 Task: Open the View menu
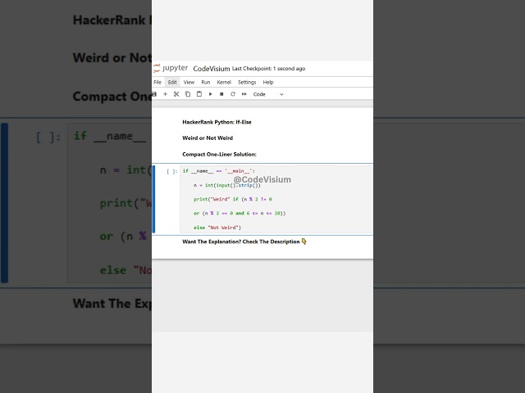[x=189, y=82]
